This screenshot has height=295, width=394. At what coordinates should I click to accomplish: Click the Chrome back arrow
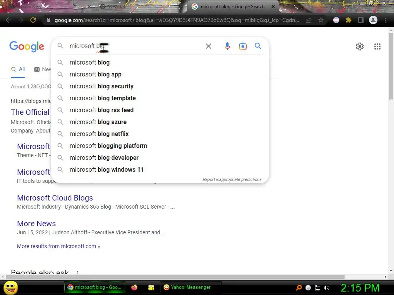tap(8, 20)
